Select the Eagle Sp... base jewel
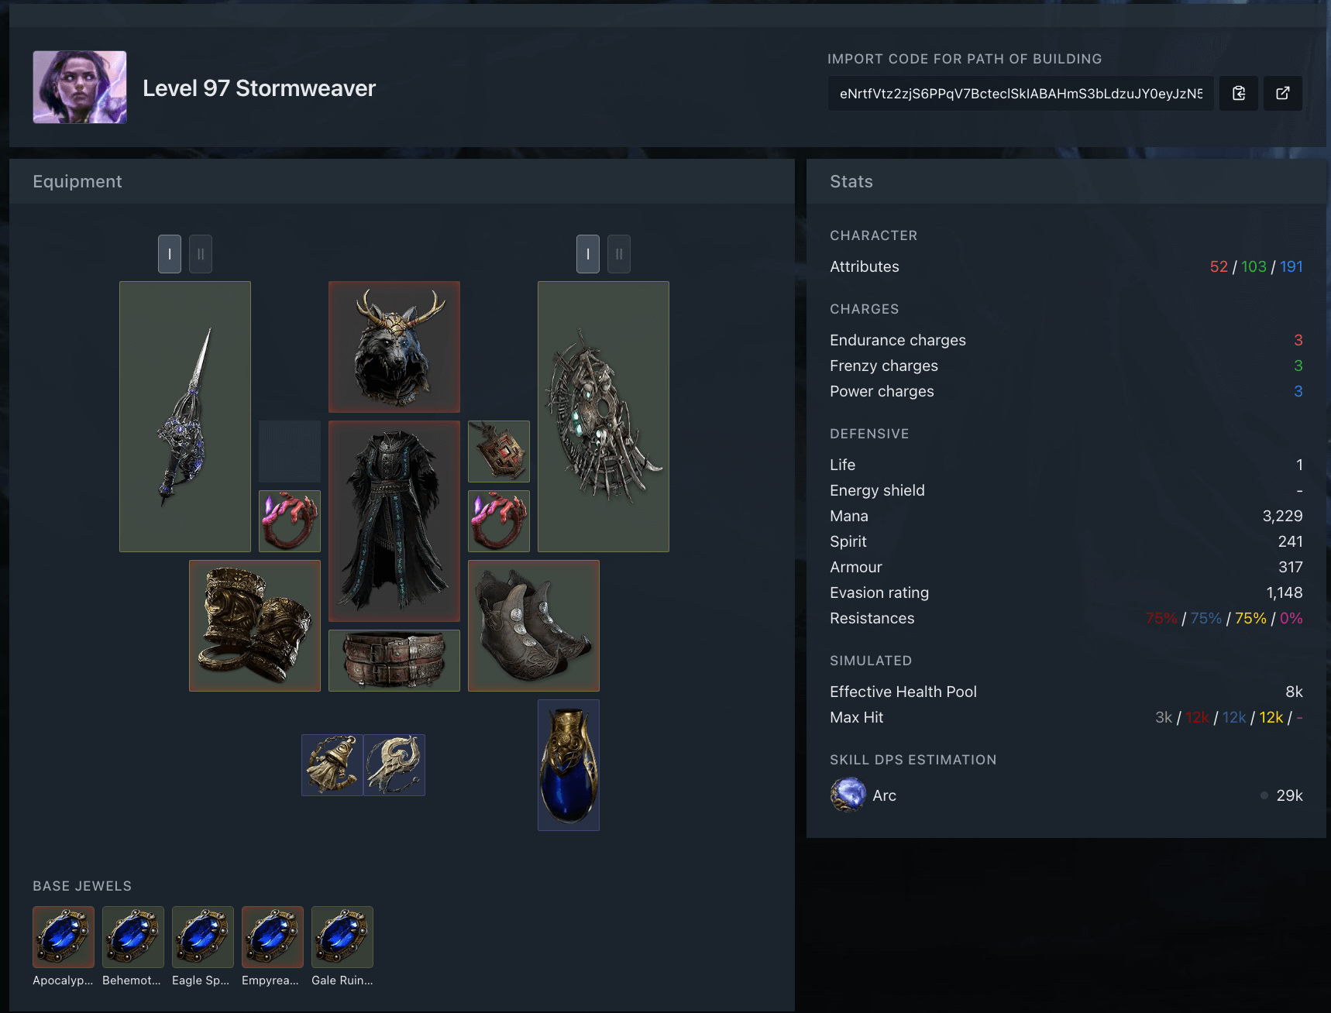The height and width of the screenshot is (1013, 1331). coord(203,937)
